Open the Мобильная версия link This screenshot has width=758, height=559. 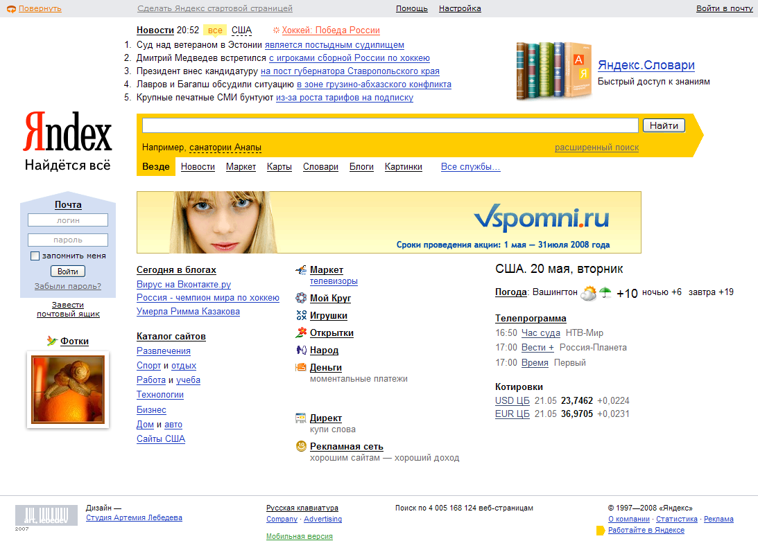299,536
